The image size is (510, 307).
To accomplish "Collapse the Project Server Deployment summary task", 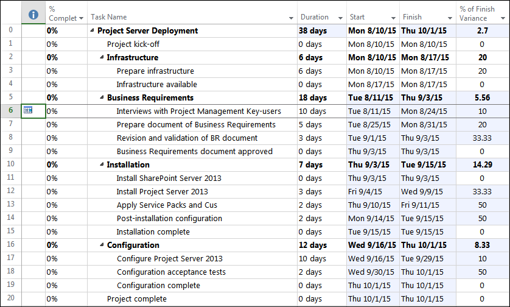I will pos(92,30).
